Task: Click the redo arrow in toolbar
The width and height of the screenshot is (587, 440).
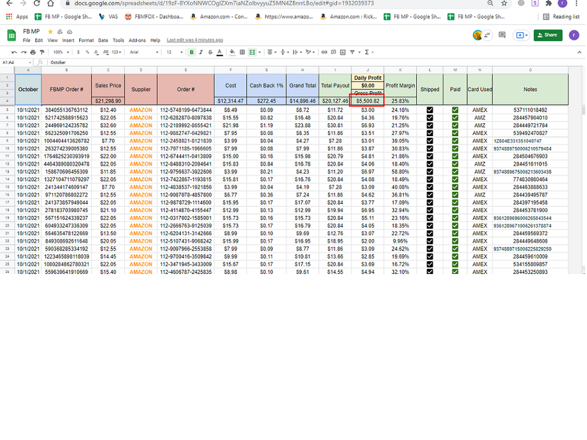Action: (23, 52)
